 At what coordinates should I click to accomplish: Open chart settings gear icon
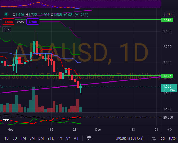[170, 130]
